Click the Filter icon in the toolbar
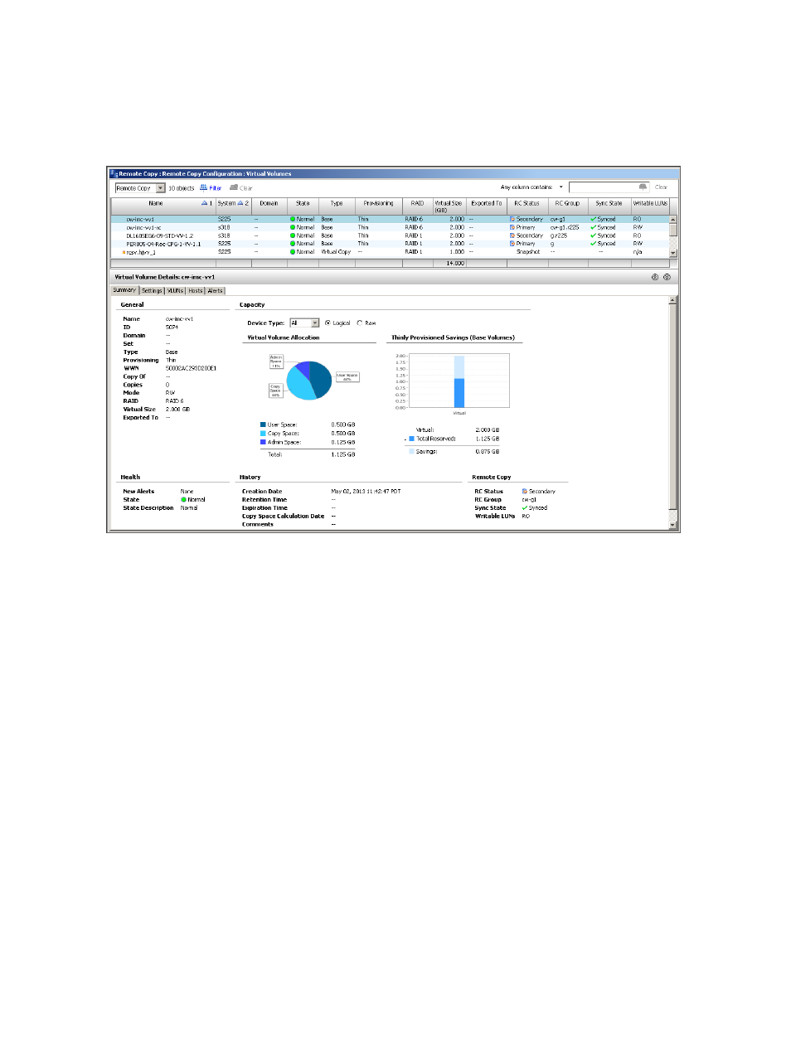791x1053 pixels. coord(203,188)
